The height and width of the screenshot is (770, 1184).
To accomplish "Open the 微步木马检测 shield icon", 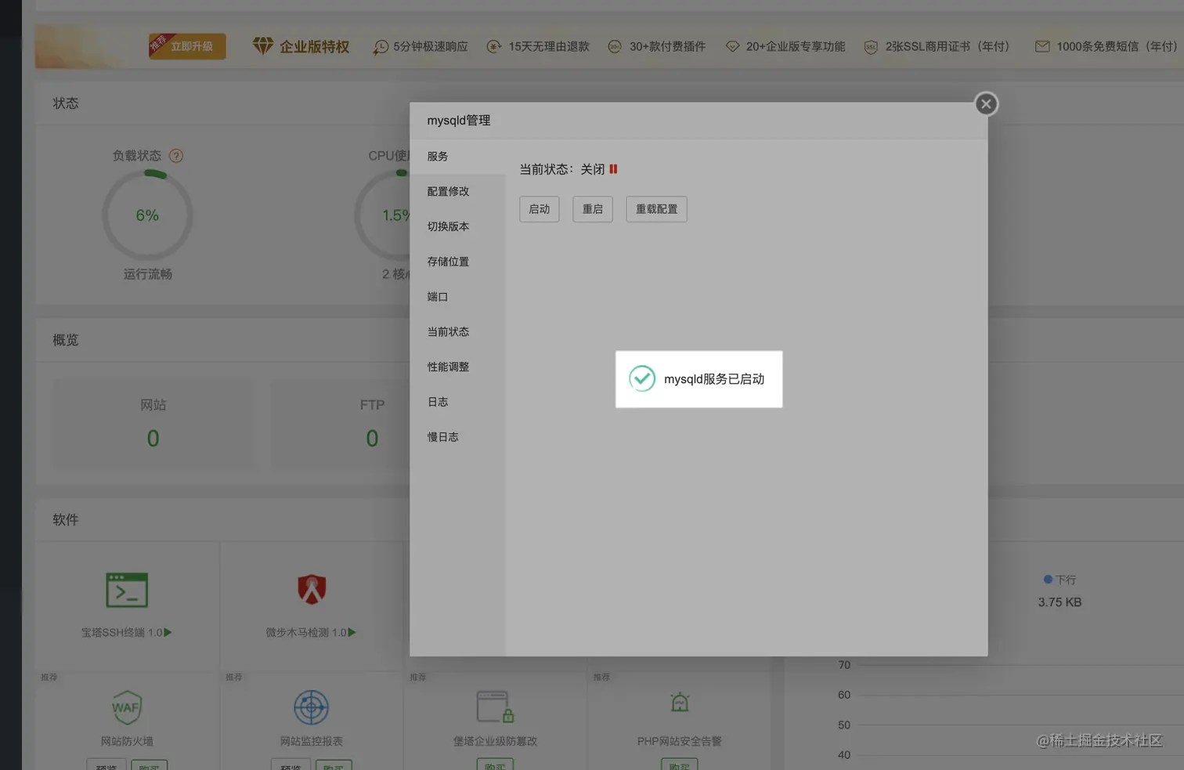I will click(x=311, y=587).
